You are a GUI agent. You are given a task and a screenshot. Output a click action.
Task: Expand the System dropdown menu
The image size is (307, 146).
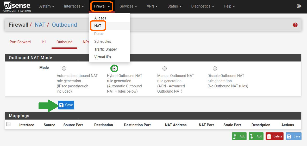(46, 6)
